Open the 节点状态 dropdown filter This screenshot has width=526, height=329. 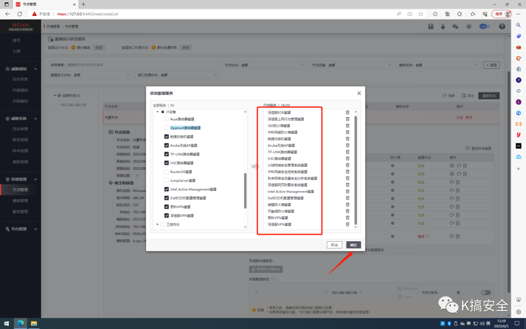(x=263, y=65)
